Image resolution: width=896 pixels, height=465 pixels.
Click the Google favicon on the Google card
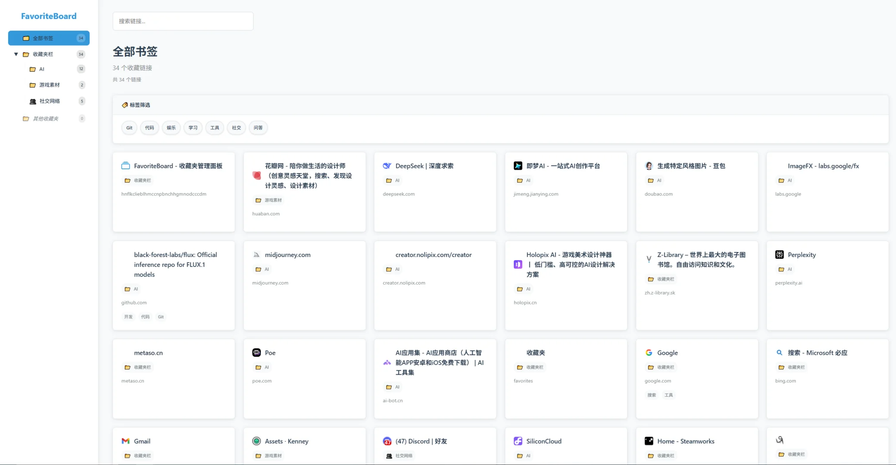649,352
